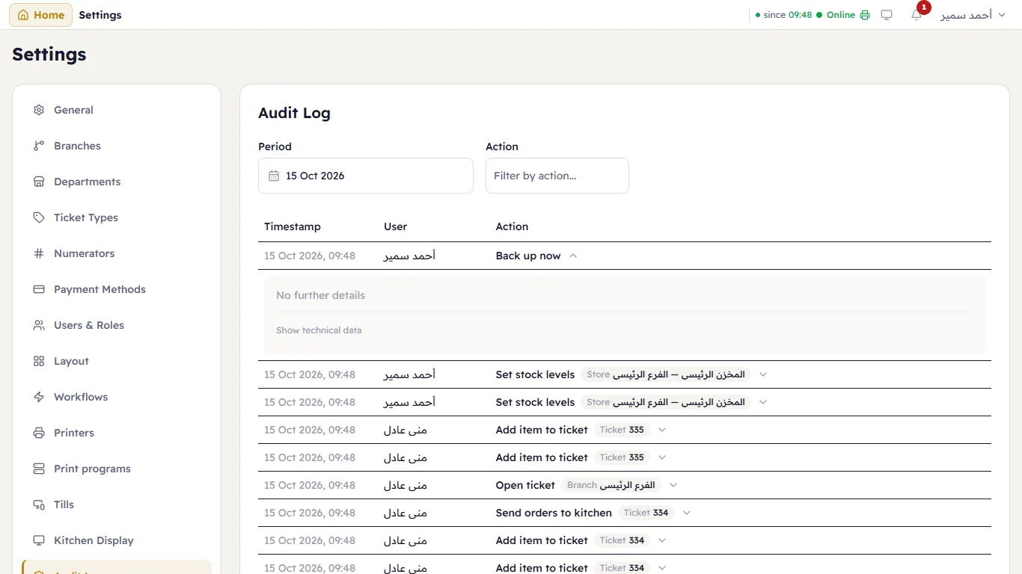Image resolution: width=1022 pixels, height=574 pixels.
Task: Click the Timestamp column header
Action: click(293, 226)
